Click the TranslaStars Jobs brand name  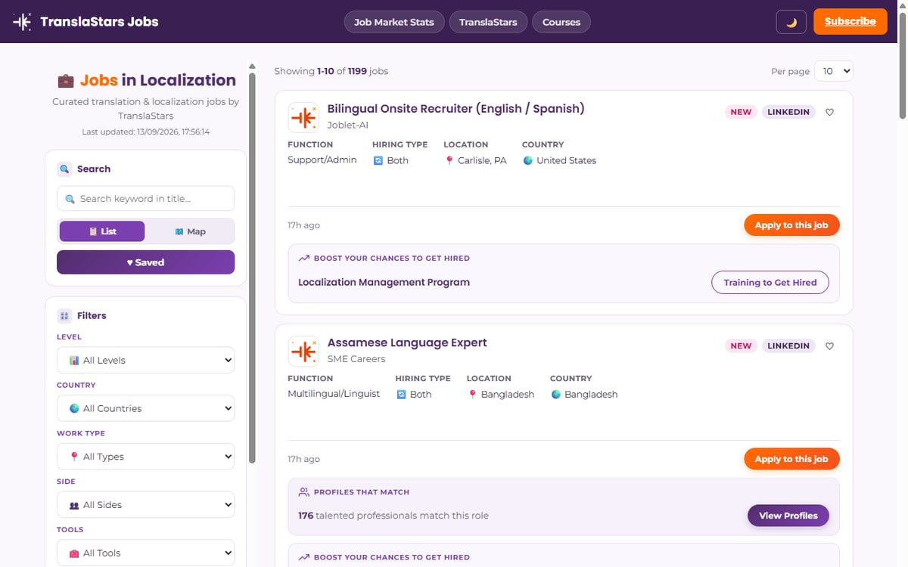[x=99, y=22]
